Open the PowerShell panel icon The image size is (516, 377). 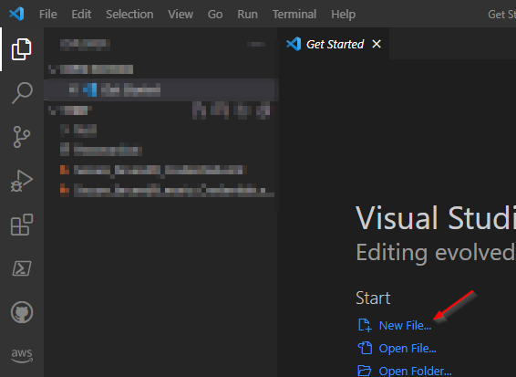click(x=22, y=268)
